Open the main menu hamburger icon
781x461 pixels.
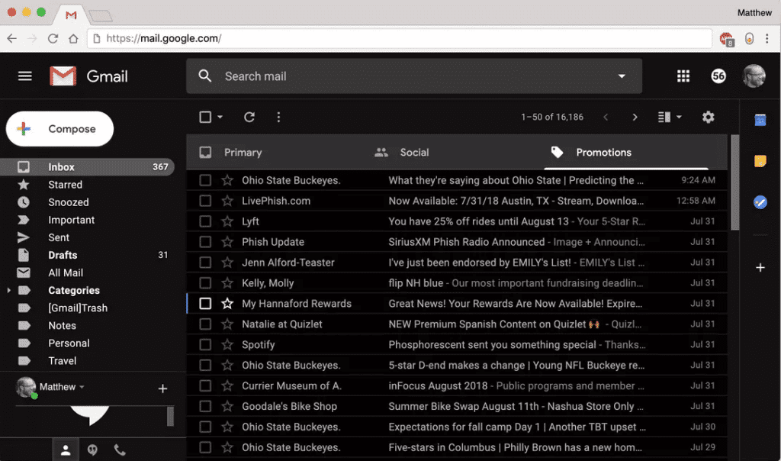pos(25,76)
